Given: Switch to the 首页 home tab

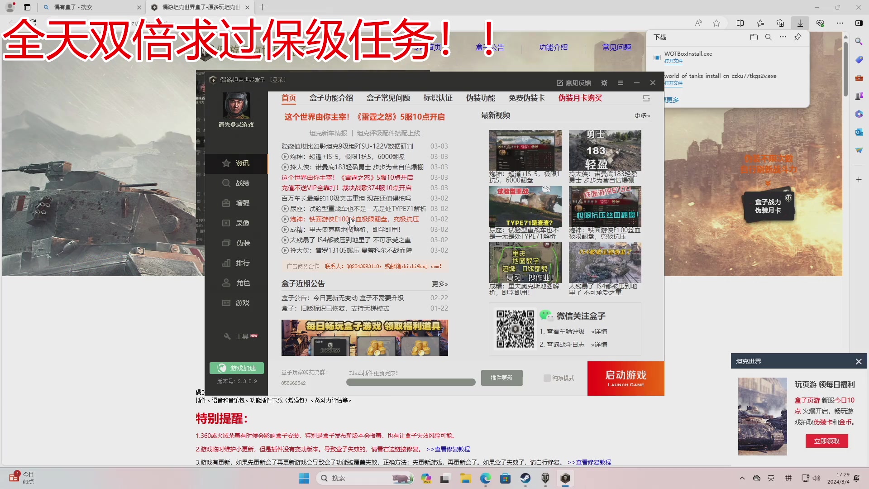Looking at the screenshot, I should point(289,98).
